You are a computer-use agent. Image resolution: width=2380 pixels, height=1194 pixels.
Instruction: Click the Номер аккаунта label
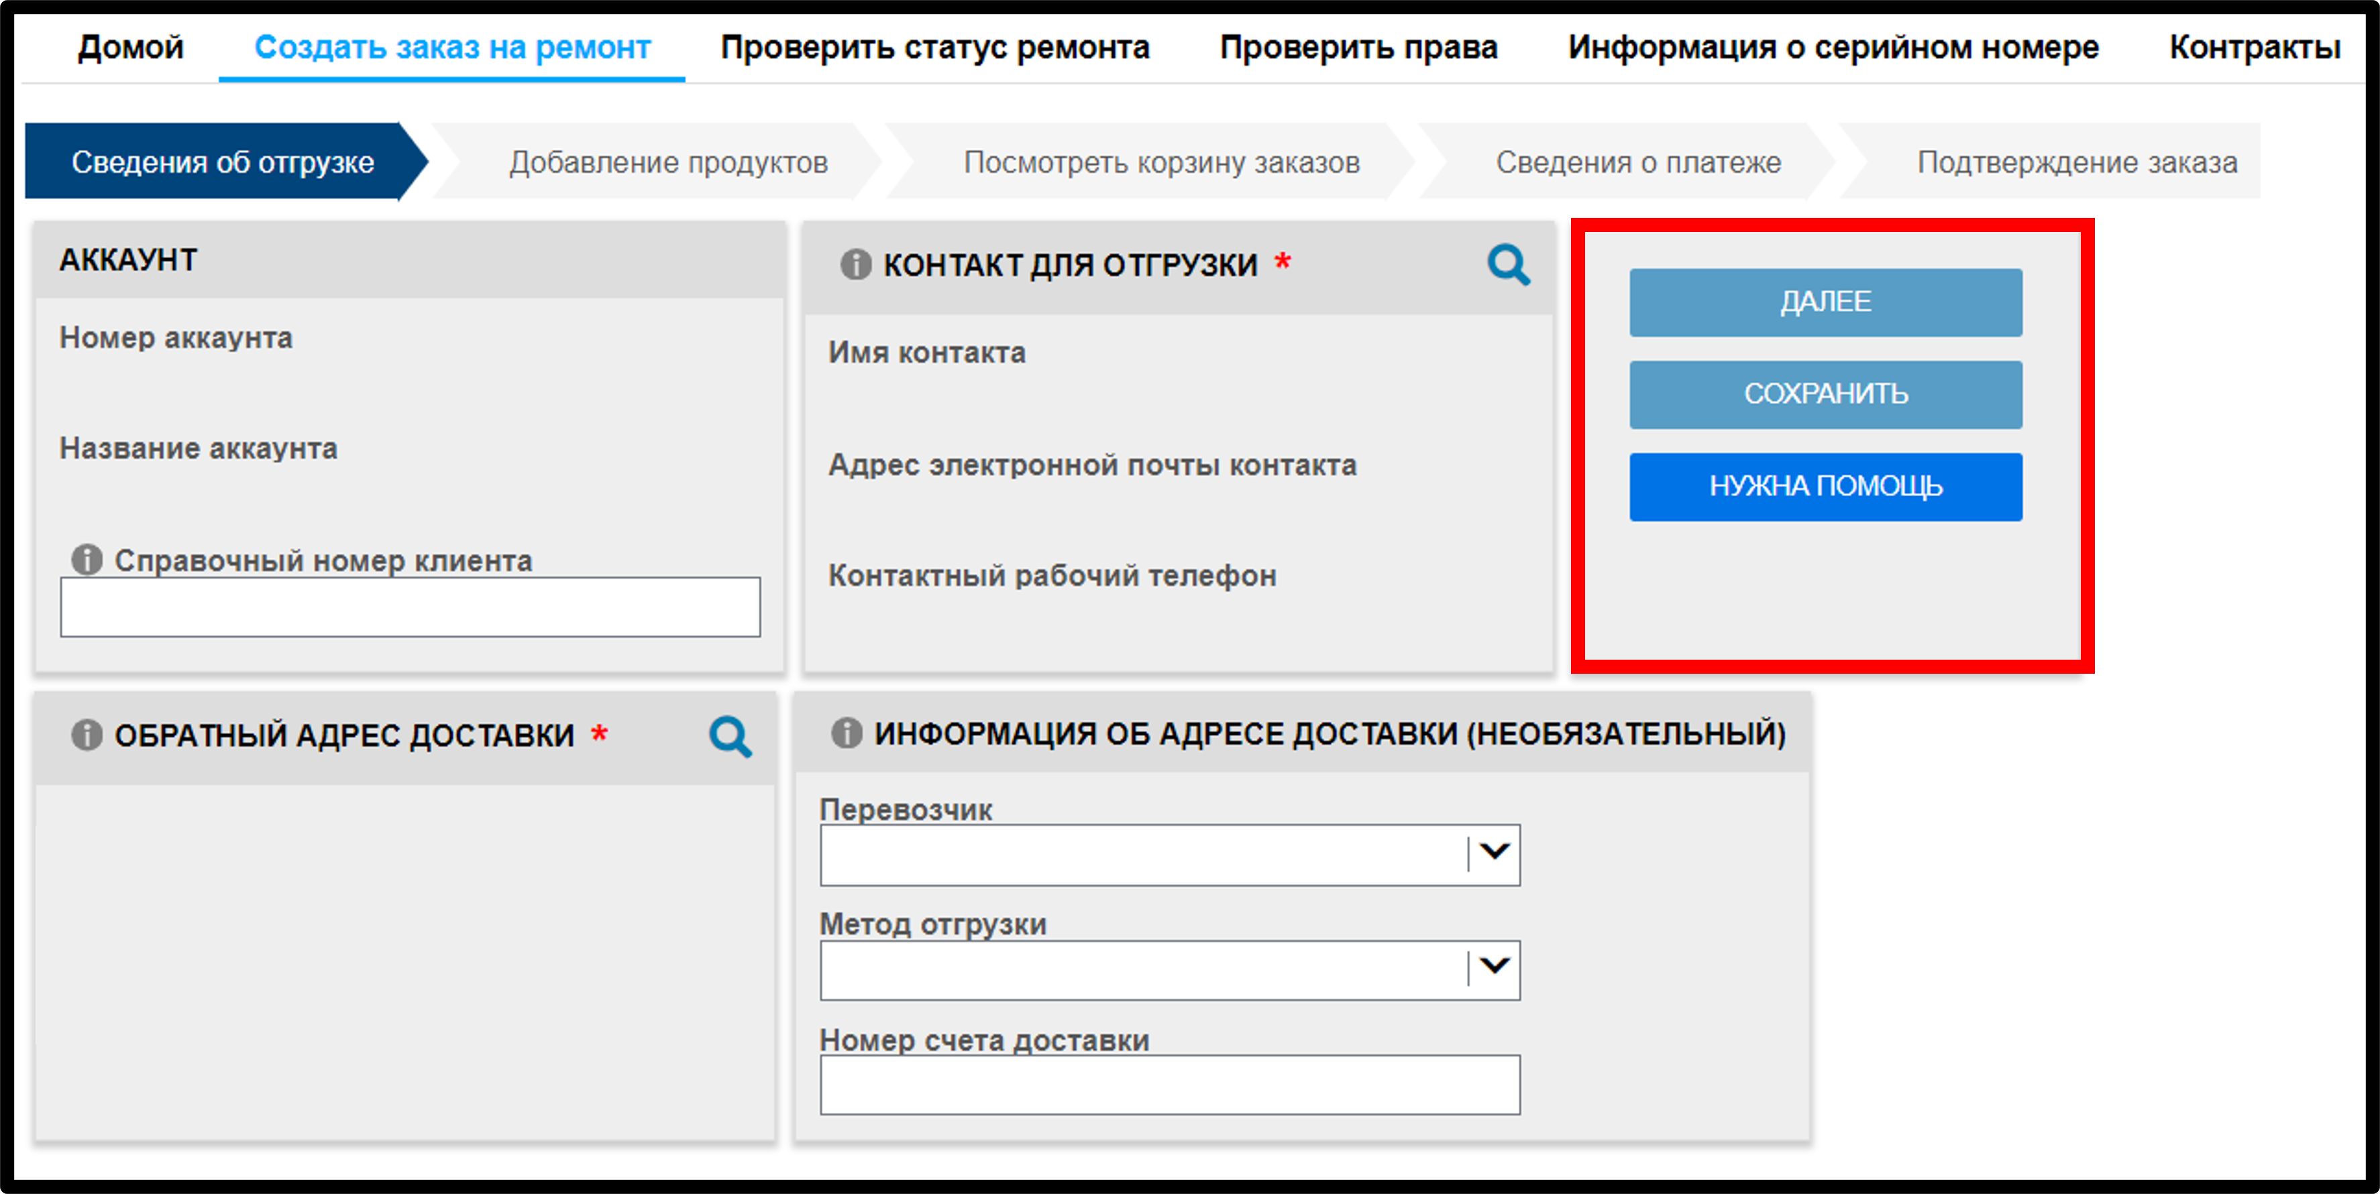(x=176, y=338)
